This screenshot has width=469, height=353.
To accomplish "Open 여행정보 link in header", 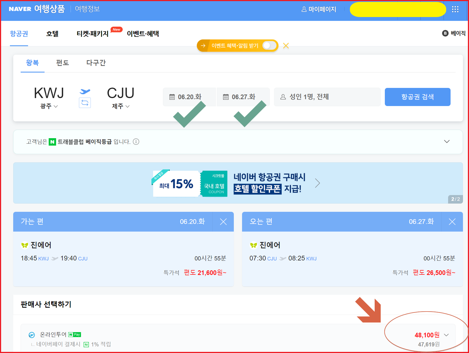I will pyautogui.click(x=87, y=9).
